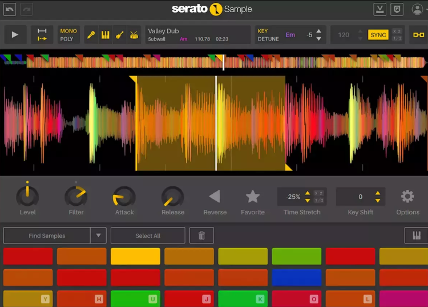428x307 pixels.
Task: Mark sample with Favorite star
Action: [253, 196]
